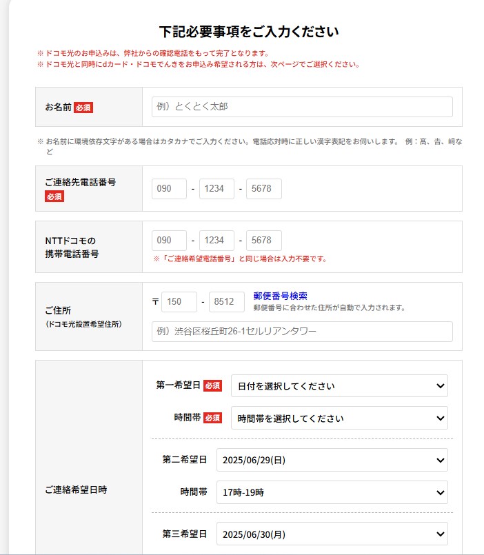Open the 第三希望日 dropdown showing 2025/06/30(月)

tap(332, 534)
